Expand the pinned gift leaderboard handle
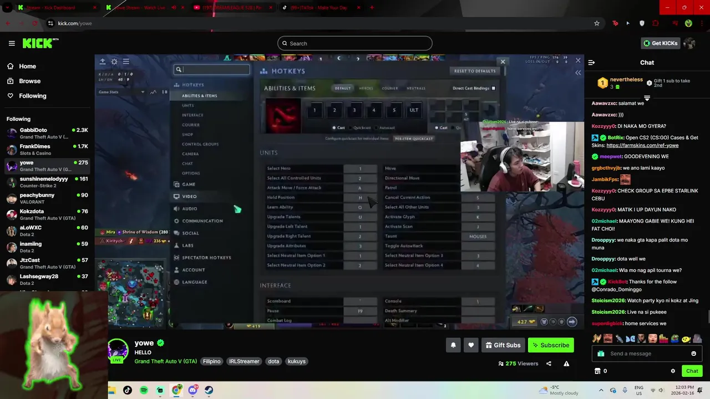Image resolution: width=710 pixels, height=399 pixels. point(647,98)
